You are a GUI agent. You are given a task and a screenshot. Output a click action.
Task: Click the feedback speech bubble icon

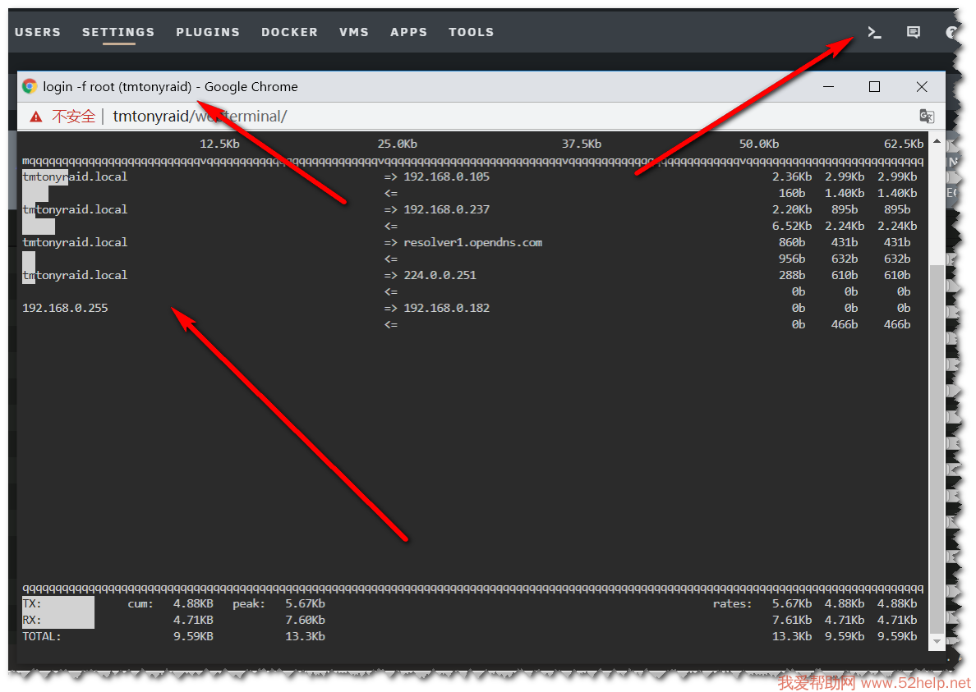point(913,32)
